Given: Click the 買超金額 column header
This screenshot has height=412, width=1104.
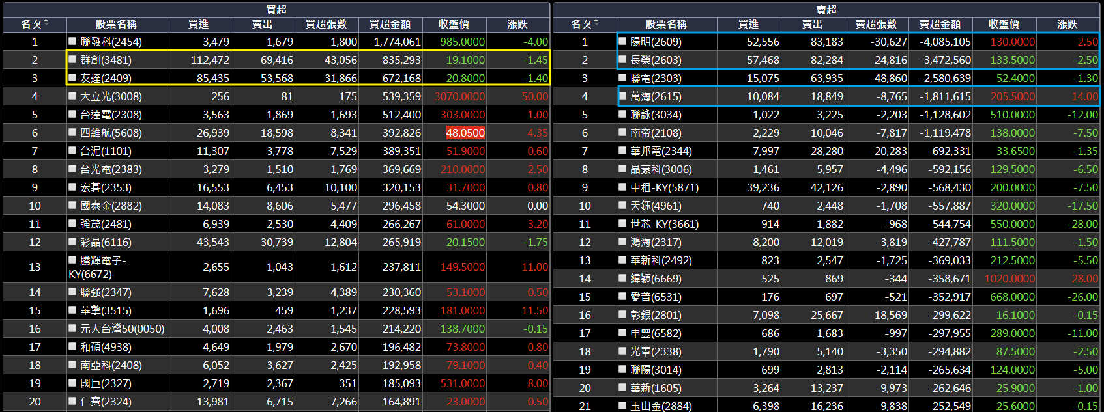Looking at the screenshot, I should coord(390,24).
